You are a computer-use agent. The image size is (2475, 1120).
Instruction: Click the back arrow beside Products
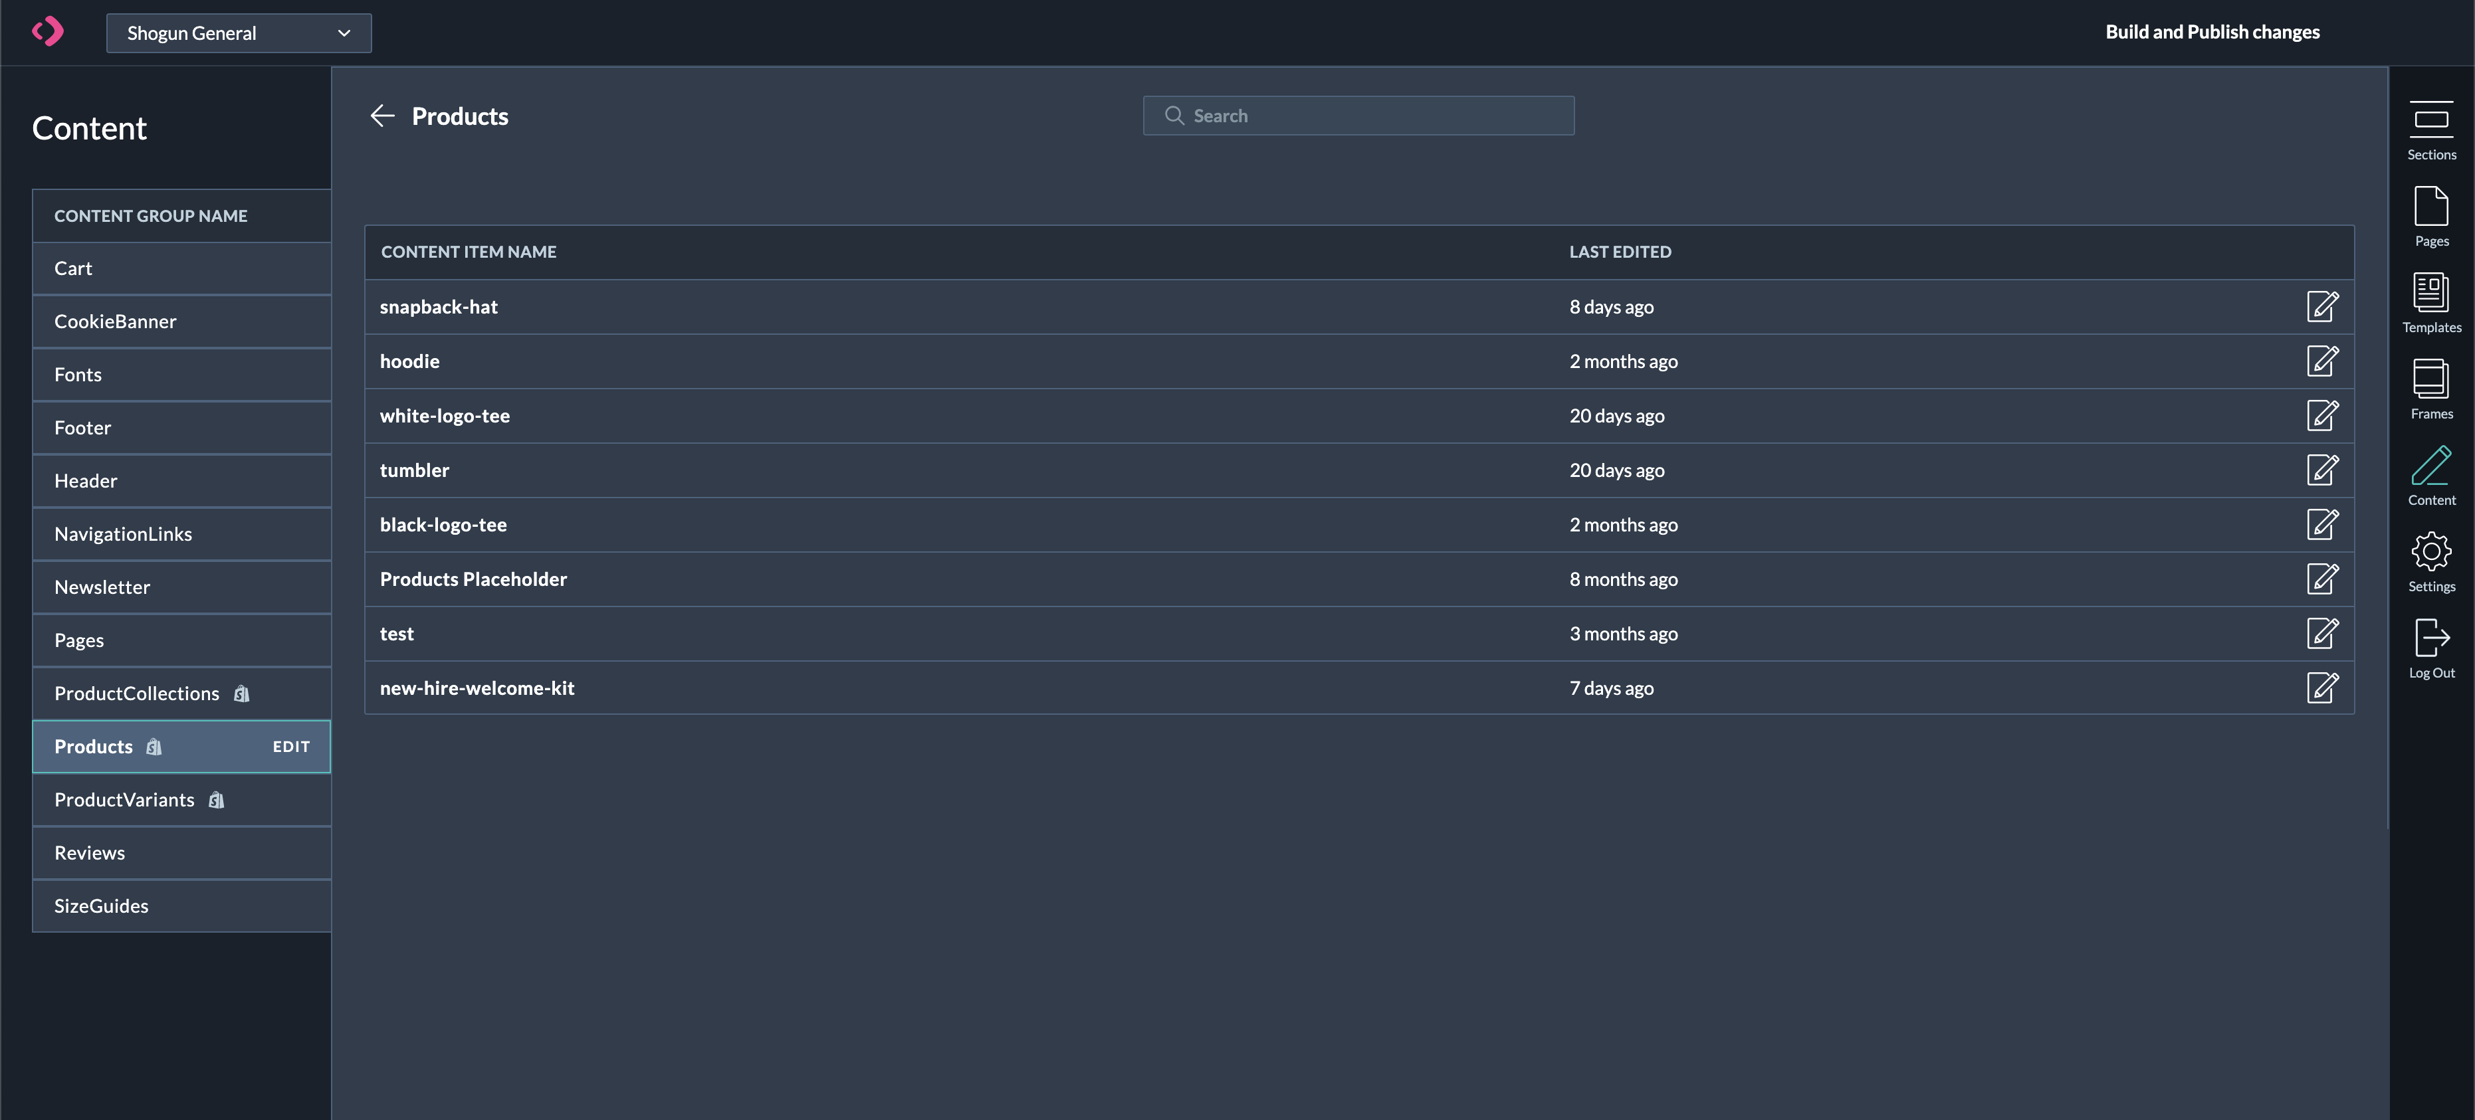point(382,116)
